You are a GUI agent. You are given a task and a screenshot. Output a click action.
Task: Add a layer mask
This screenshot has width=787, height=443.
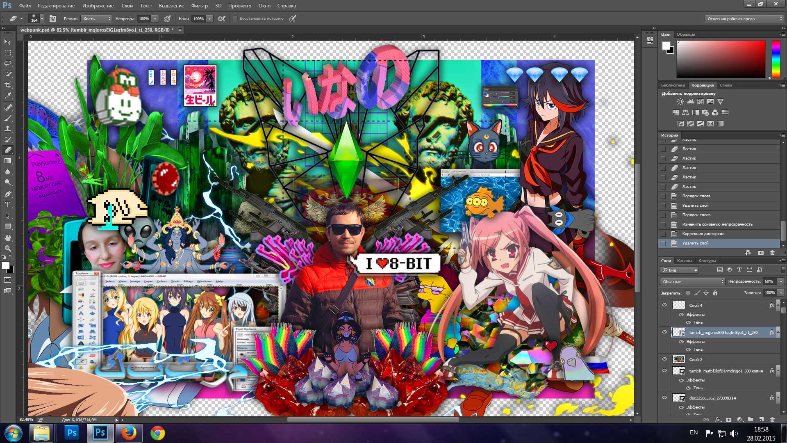pyautogui.click(x=728, y=420)
